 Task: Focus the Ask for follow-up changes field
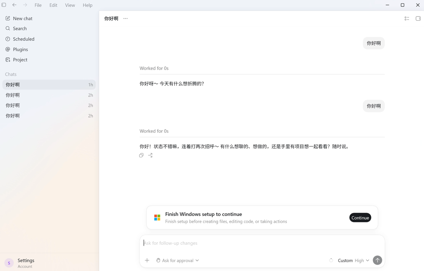tap(262, 243)
